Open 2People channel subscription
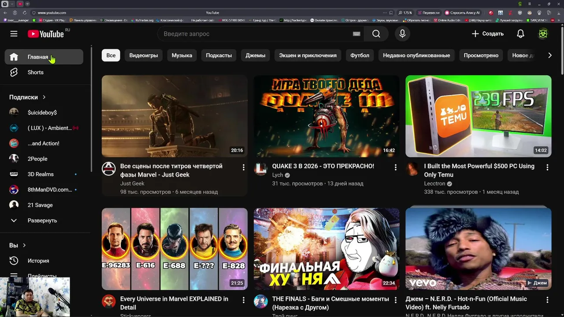Screen dimensions: 564x317 pos(44,159)
